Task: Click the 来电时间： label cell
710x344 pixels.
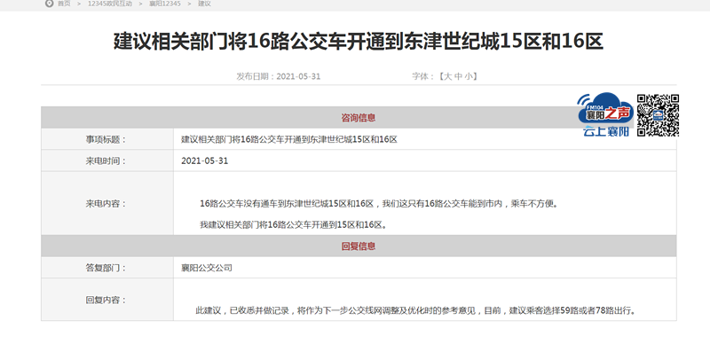Action: point(106,160)
